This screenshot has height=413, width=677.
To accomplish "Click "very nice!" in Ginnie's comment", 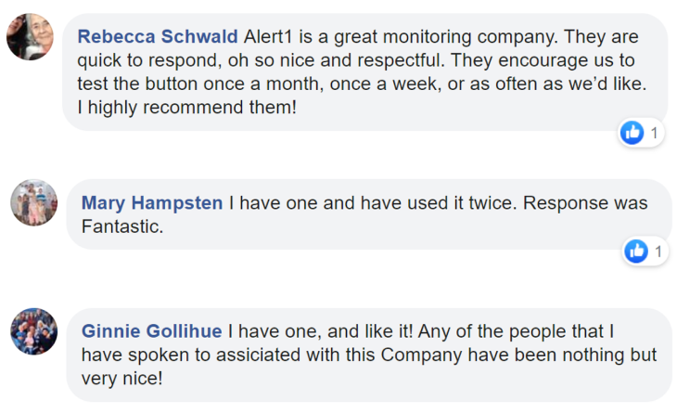I will tap(121, 380).
